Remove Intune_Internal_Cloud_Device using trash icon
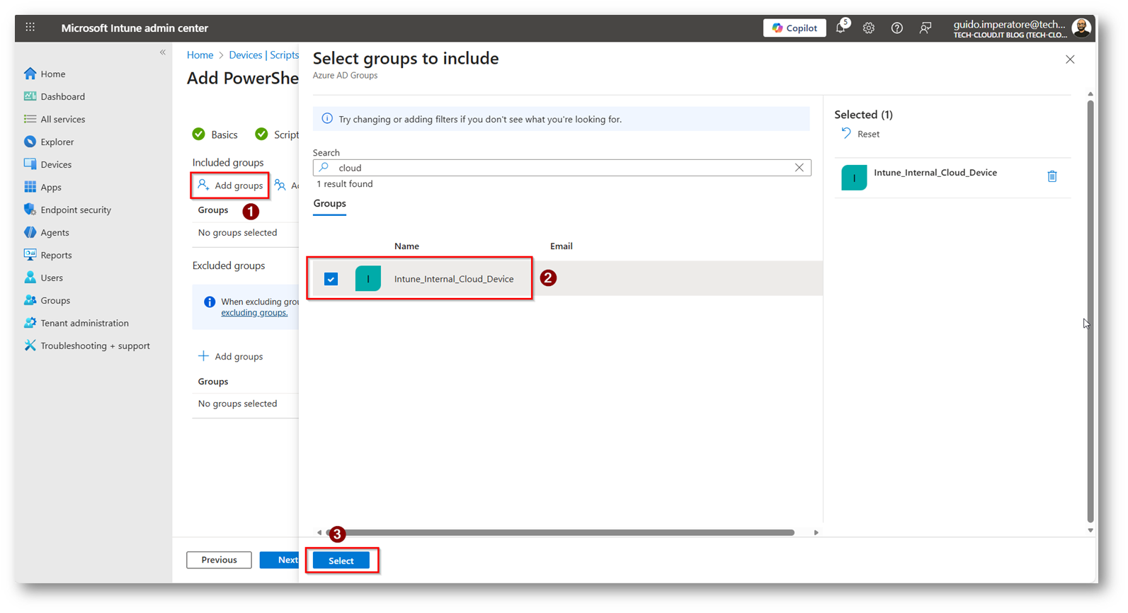 pos(1052,176)
